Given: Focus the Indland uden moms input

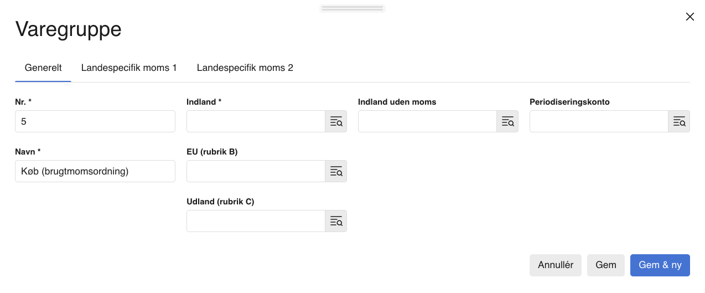Looking at the screenshot, I should [427, 121].
